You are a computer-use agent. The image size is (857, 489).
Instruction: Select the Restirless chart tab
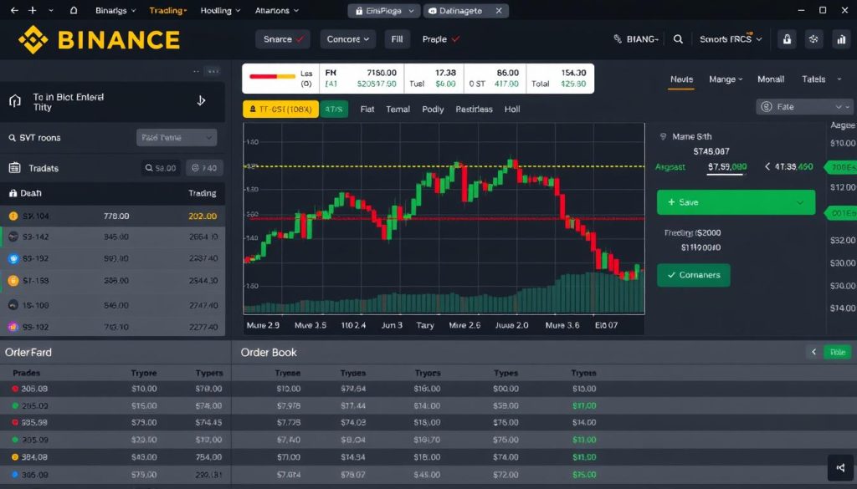pos(474,110)
